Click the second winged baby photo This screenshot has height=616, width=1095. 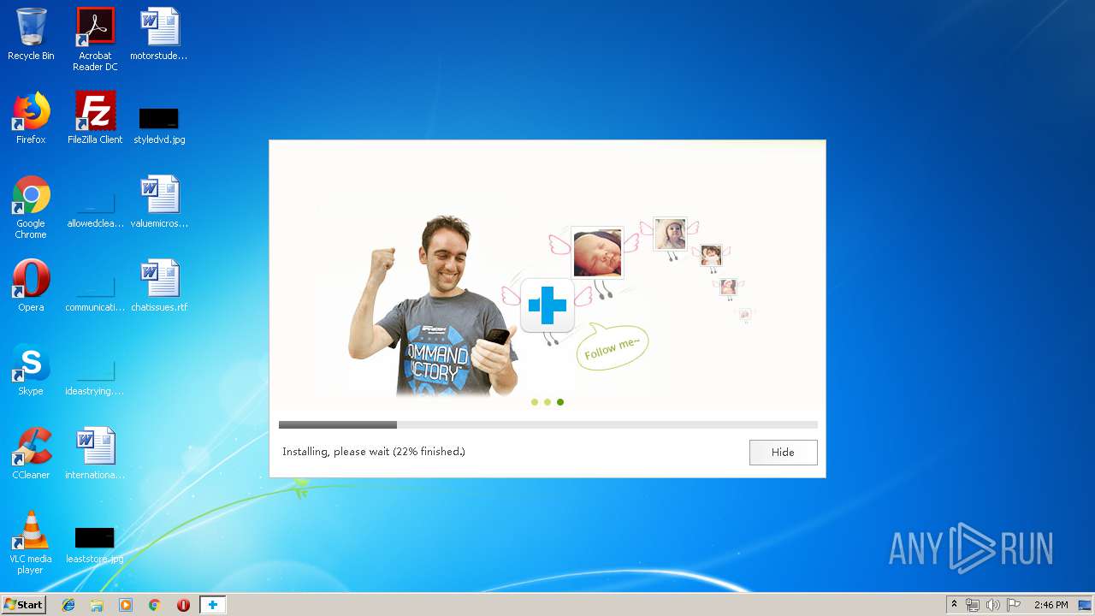[x=670, y=234]
